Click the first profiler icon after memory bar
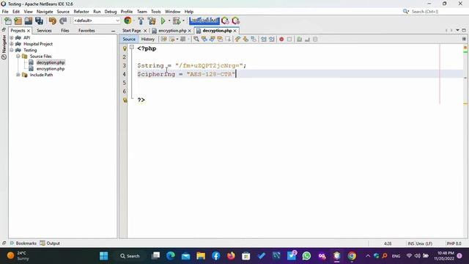The height and width of the screenshot is (264, 469). pyautogui.click(x=225, y=21)
